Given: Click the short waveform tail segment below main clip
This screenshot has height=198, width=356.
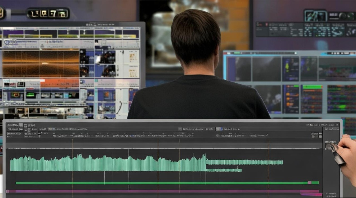Looking at the screenshot, I should [x=224, y=170].
